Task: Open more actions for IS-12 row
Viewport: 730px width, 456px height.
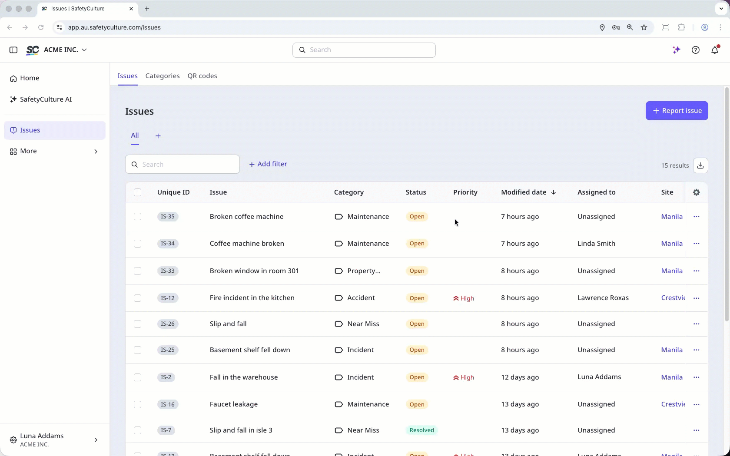Action: pyautogui.click(x=697, y=298)
